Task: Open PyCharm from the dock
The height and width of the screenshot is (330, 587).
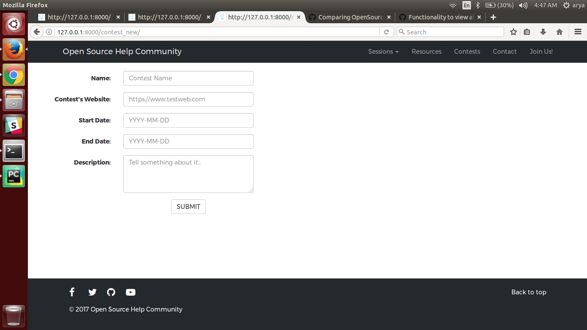Action: [14, 176]
